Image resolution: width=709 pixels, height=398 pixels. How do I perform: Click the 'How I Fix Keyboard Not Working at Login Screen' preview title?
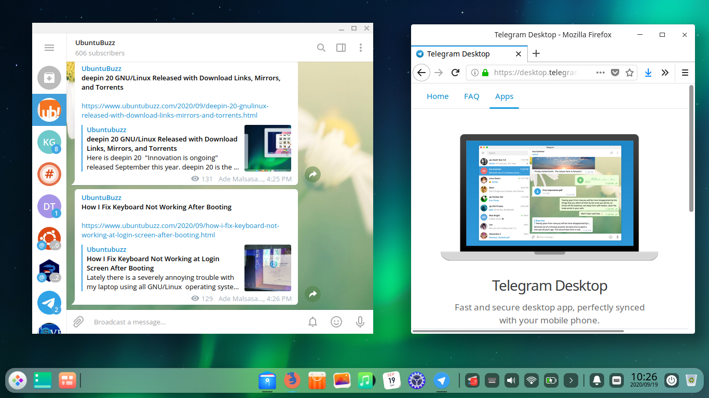(153, 263)
